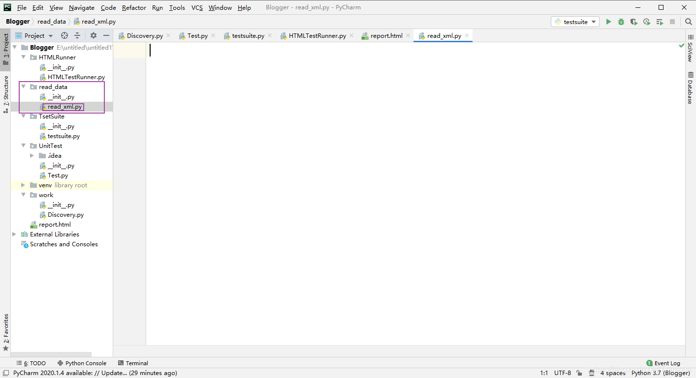Open the Project view selector dropdown
Viewport: 696px width, 378px height.
point(33,35)
